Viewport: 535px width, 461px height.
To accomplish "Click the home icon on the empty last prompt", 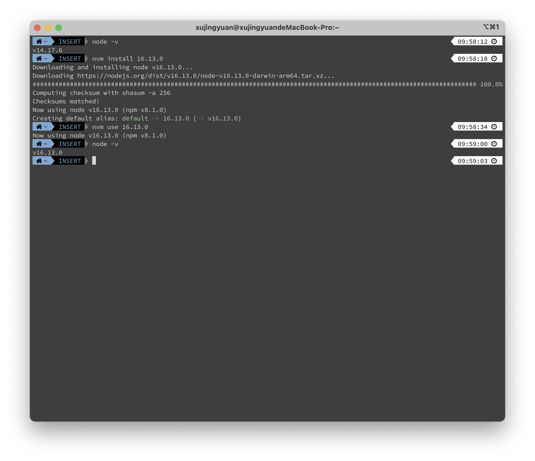I will coord(39,161).
